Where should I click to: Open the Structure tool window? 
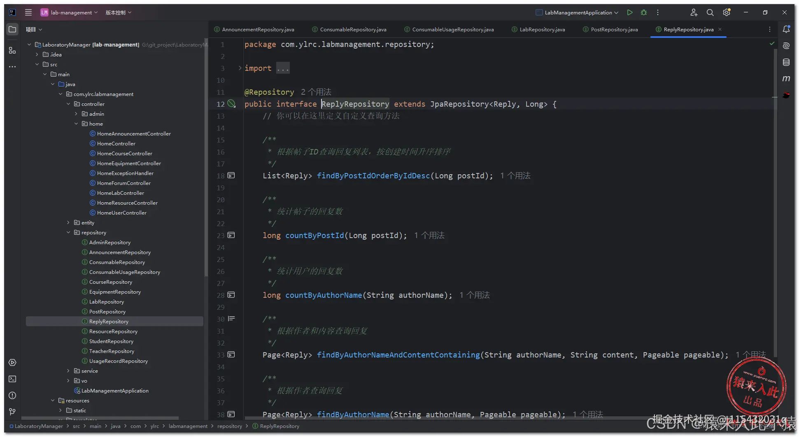tap(12, 50)
